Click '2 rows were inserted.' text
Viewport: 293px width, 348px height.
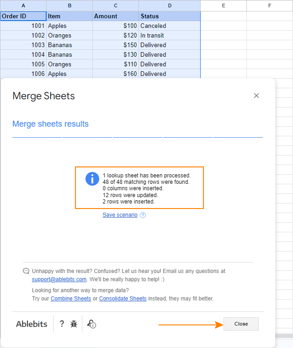[x=128, y=202]
